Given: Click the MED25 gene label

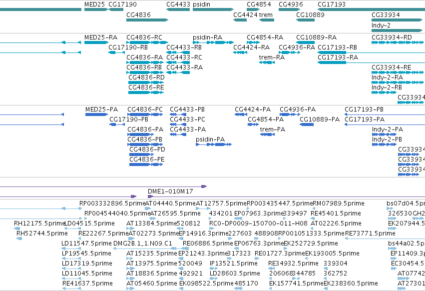Looking at the screenshot, I should coord(94,4).
